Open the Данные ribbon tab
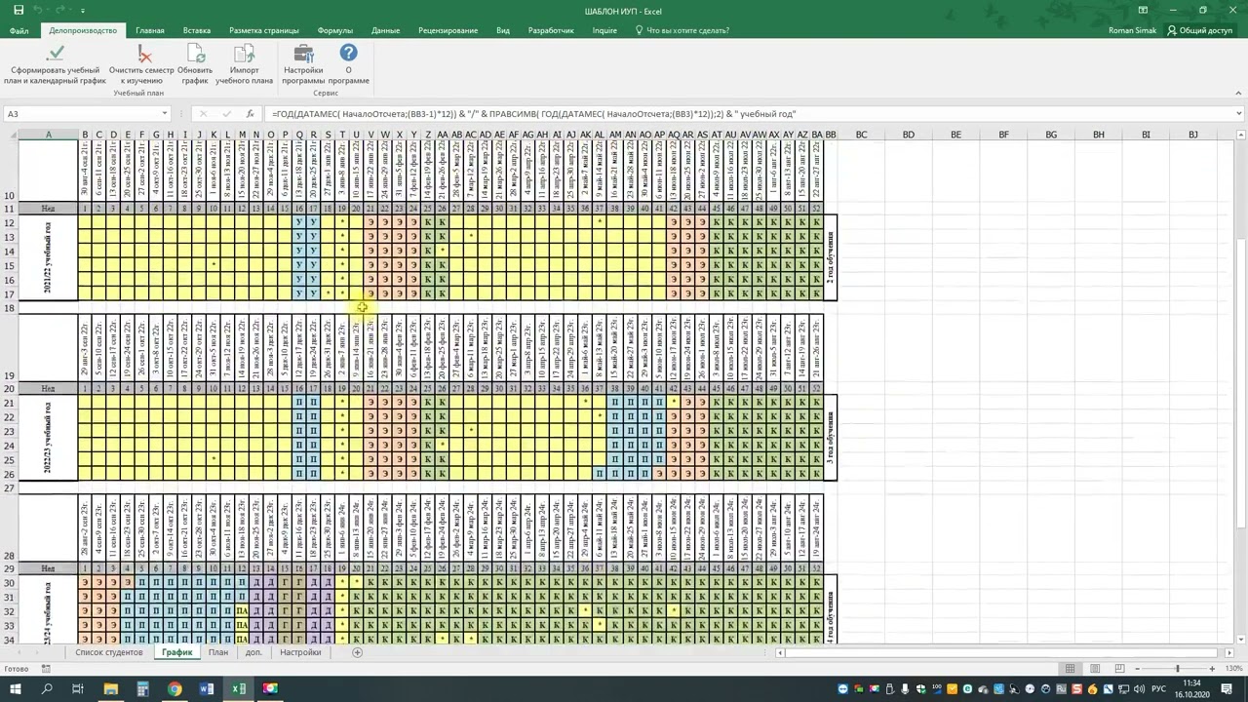The image size is (1248, 702). [x=385, y=30]
